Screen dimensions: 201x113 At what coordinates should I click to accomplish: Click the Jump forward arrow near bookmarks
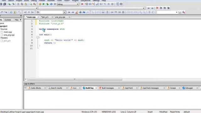coord(152,8)
